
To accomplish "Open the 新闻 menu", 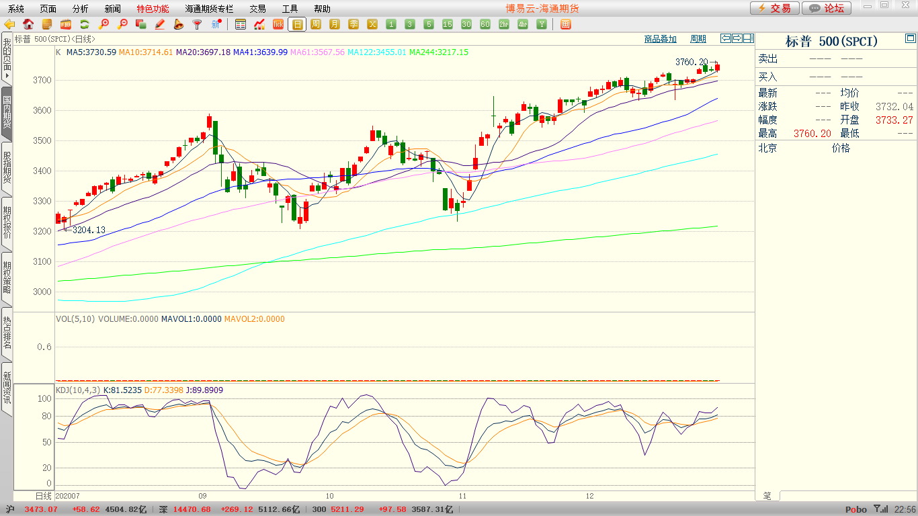I will pyautogui.click(x=113, y=9).
